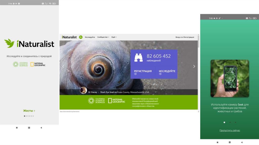The width and height of the screenshot is (259, 145).
Task: Tap the Wi-Fi icon in the iNaturalist app status bar
Action: [x=50, y=4]
